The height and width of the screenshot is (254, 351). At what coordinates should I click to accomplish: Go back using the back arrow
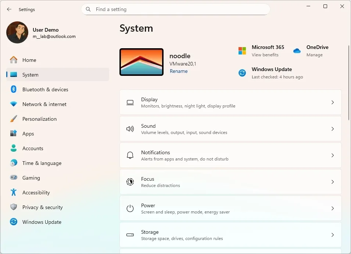9,9
